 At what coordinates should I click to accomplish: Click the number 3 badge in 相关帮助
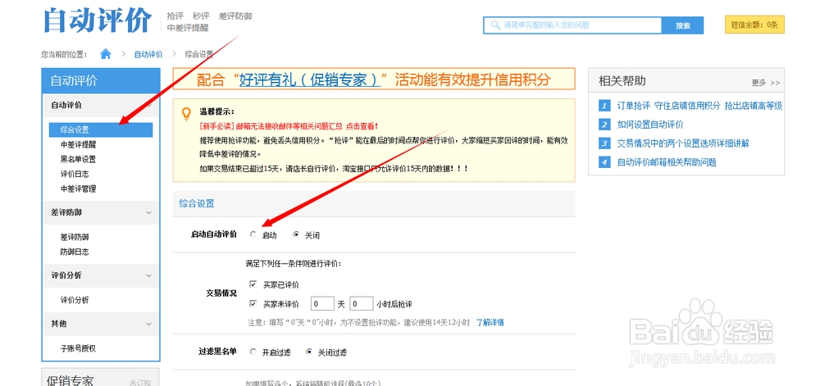(604, 143)
